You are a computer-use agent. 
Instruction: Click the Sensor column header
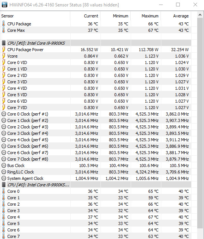pyautogui.click(x=35, y=16)
